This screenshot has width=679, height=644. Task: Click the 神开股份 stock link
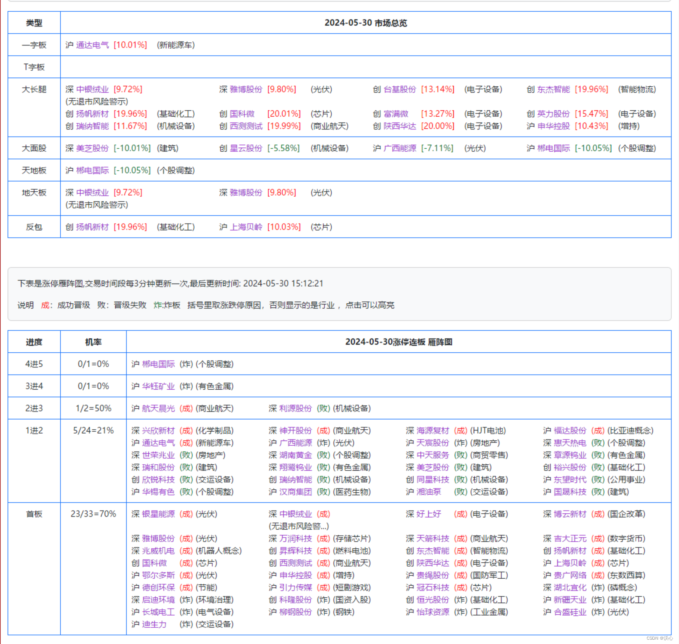point(296,431)
